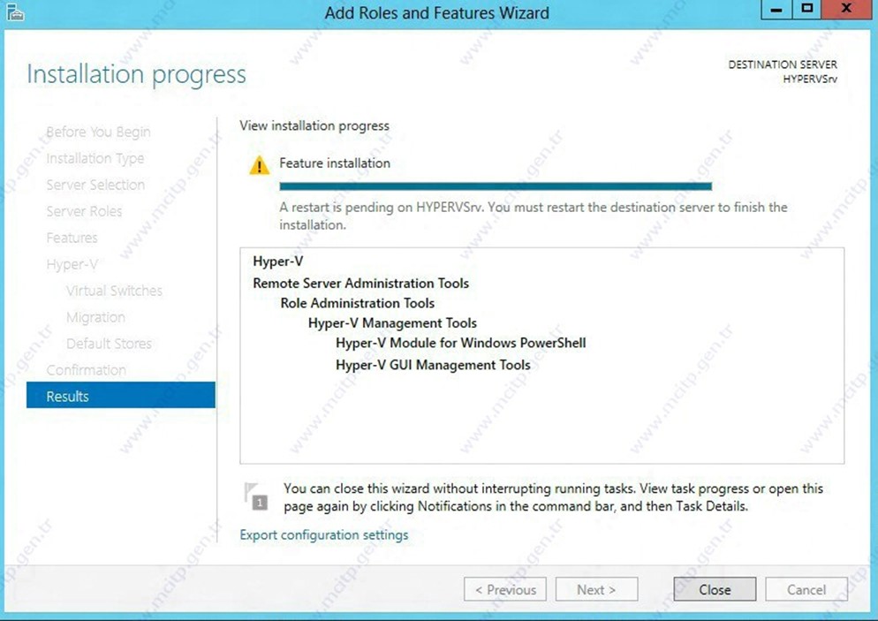The image size is (878, 621).
Task: Select Remote Server Administration Tools entry
Action: tap(360, 283)
